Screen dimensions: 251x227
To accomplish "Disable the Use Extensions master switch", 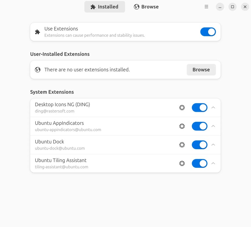I will 208,32.
